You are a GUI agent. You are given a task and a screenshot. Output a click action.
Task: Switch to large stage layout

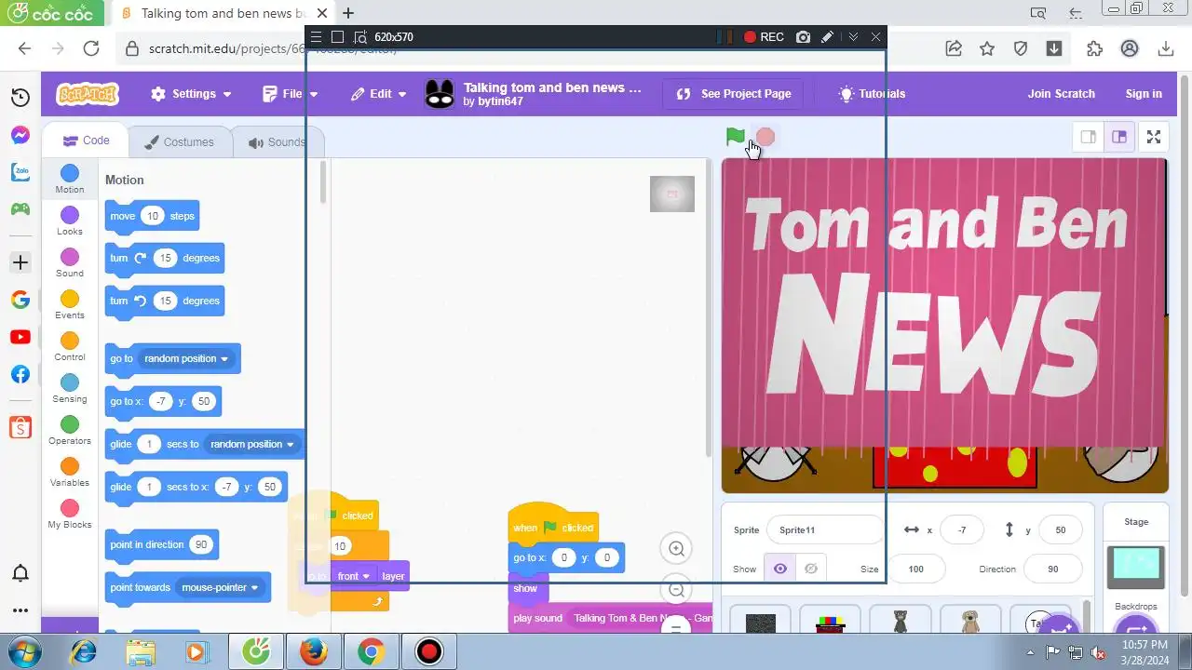point(1119,137)
